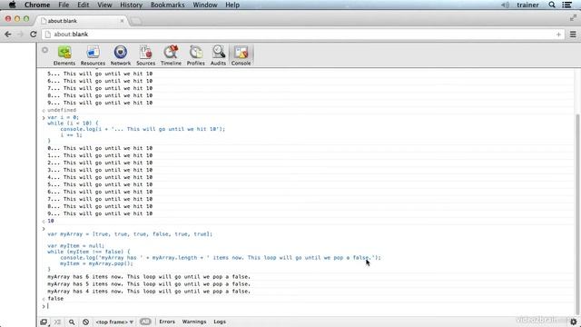The image size is (581, 327).
Task: Open the Apple menu
Action: (12, 5)
